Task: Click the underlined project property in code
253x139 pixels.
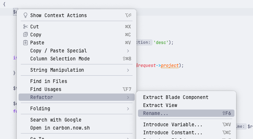Action: [x=170, y=65]
